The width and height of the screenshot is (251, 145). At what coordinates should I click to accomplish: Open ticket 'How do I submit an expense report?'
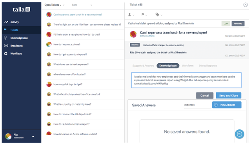click(x=71, y=124)
